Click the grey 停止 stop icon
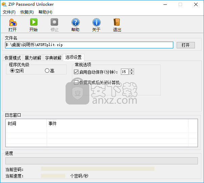Viewport: 204px width, 183px height. (54, 22)
